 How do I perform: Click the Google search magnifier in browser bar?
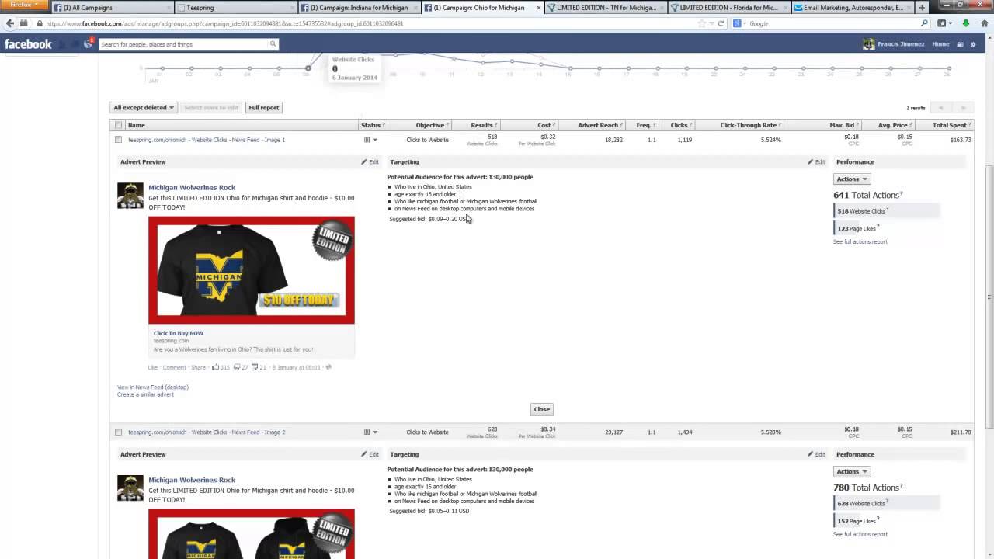[924, 23]
